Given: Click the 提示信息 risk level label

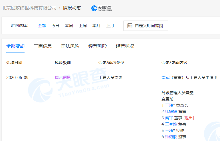Looking at the screenshot, I should click(x=63, y=78).
